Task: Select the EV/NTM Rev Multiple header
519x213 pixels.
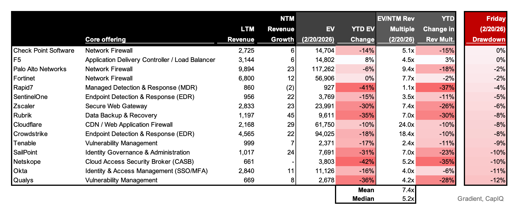Action: [x=396, y=29]
